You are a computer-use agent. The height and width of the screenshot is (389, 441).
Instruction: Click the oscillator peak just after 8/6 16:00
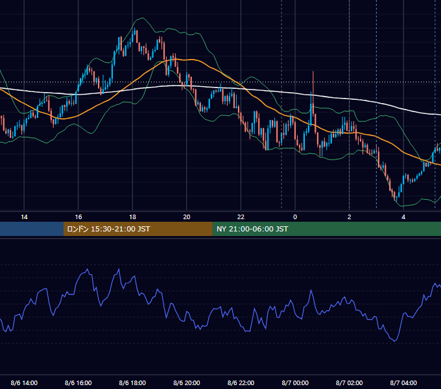point(88,269)
